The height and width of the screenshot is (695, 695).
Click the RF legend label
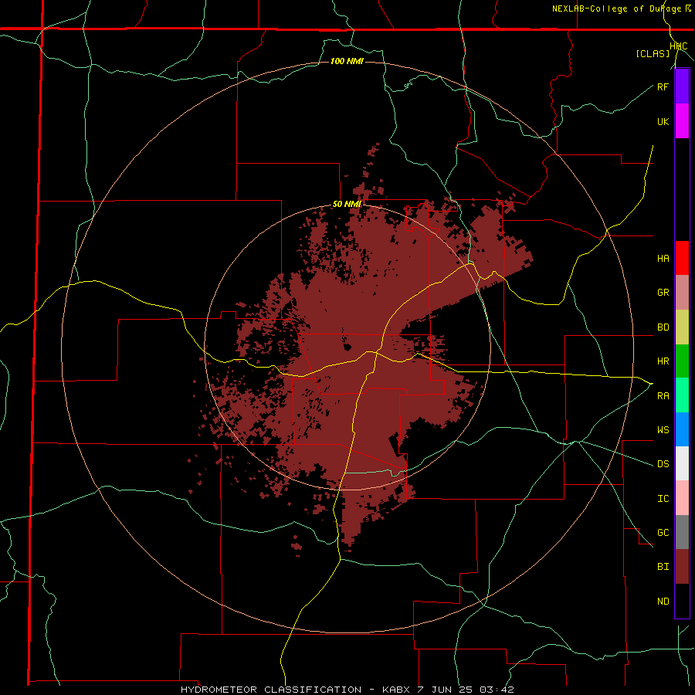(663, 86)
